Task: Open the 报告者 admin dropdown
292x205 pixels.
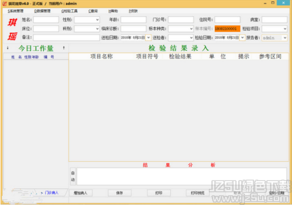Action: [274, 38]
